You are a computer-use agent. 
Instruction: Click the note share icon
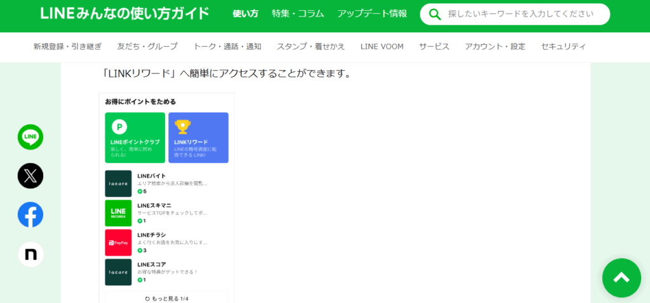30,254
